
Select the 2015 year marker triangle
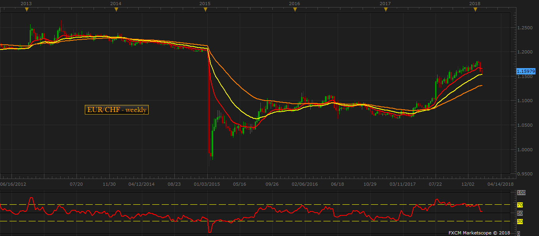pyautogui.click(x=205, y=10)
